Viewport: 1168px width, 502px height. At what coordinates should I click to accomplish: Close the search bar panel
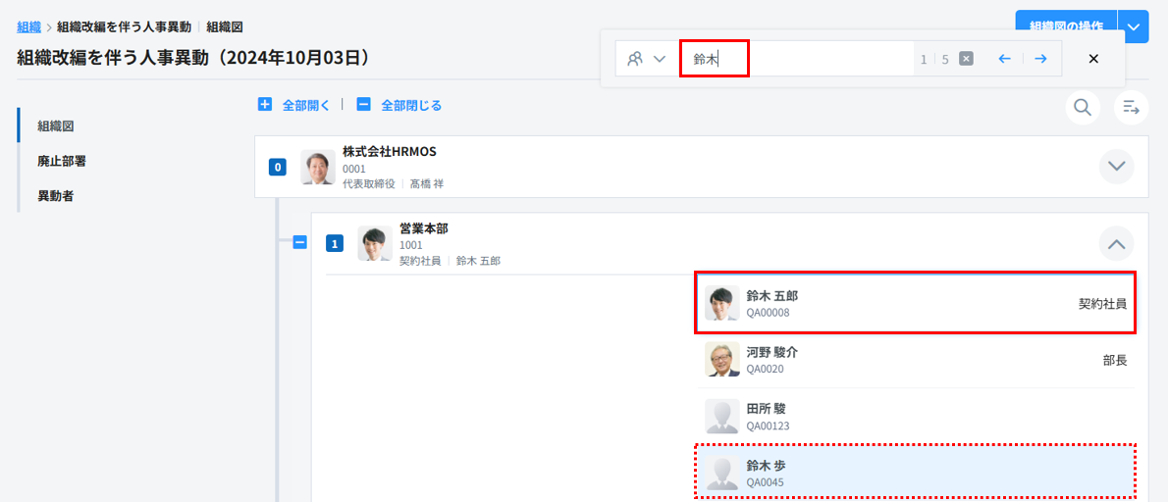click(x=1093, y=59)
